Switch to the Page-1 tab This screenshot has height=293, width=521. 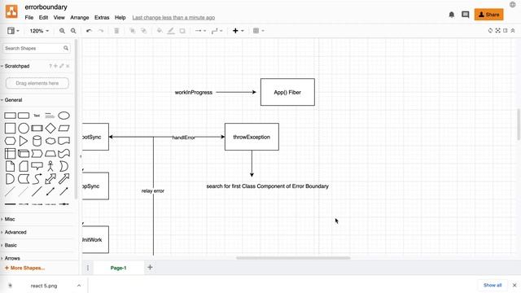pos(119,268)
